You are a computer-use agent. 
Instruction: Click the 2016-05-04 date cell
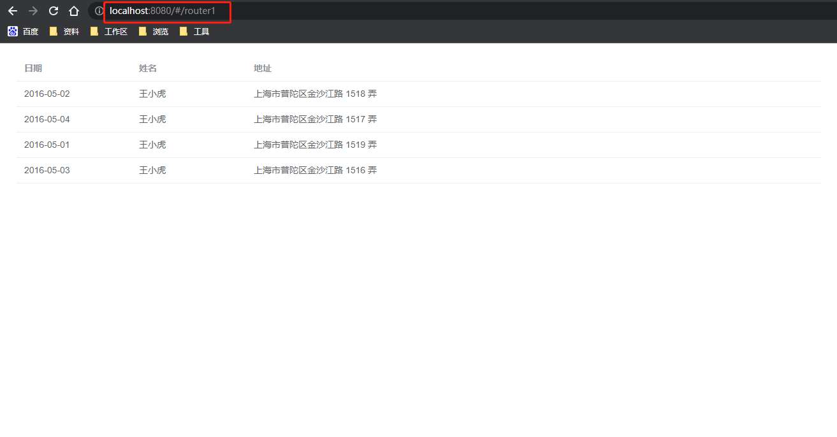[47, 119]
